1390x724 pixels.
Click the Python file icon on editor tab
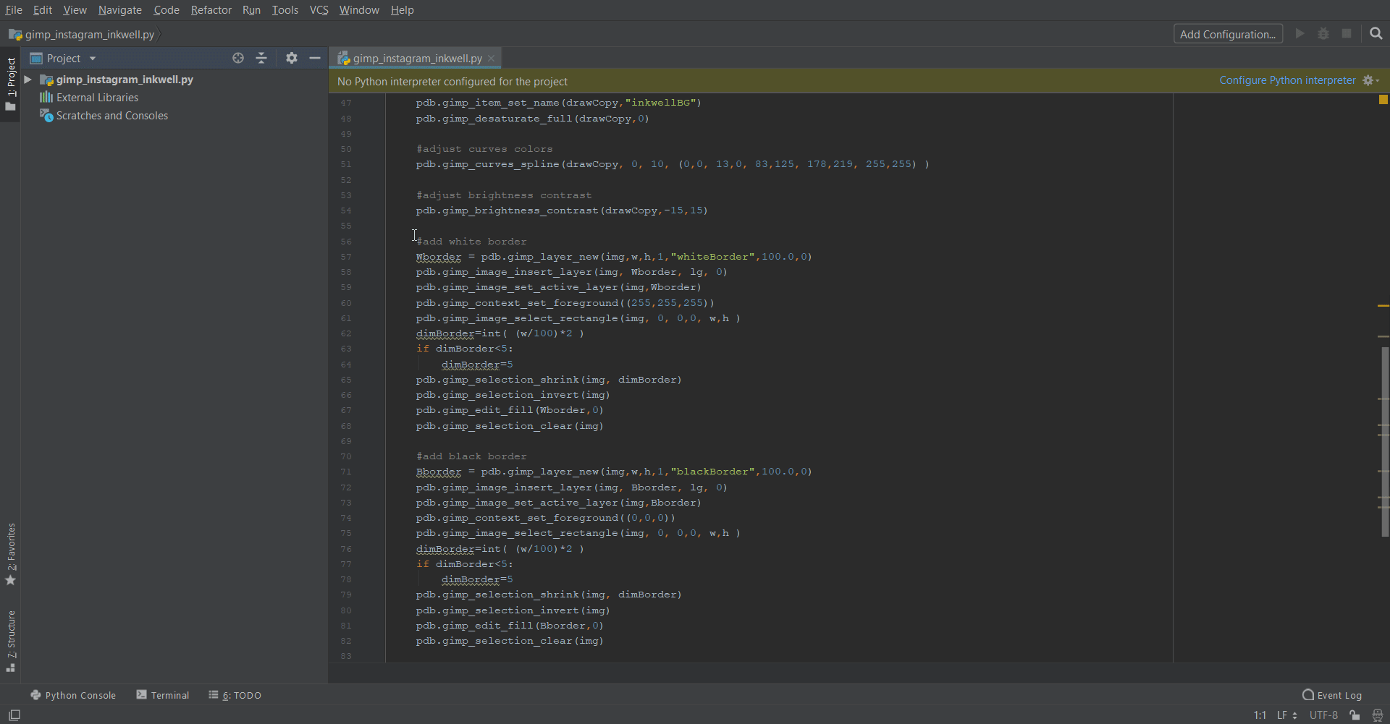click(344, 59)
